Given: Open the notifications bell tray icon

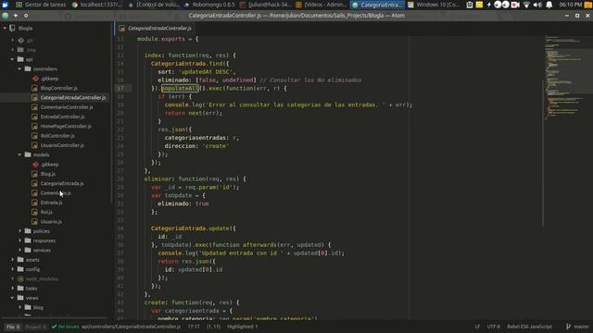Looking at the screenshot, I should tap(549, 5).
